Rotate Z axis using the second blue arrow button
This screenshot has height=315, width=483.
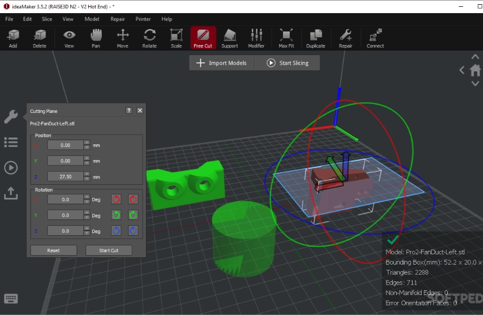pos(133,231)
